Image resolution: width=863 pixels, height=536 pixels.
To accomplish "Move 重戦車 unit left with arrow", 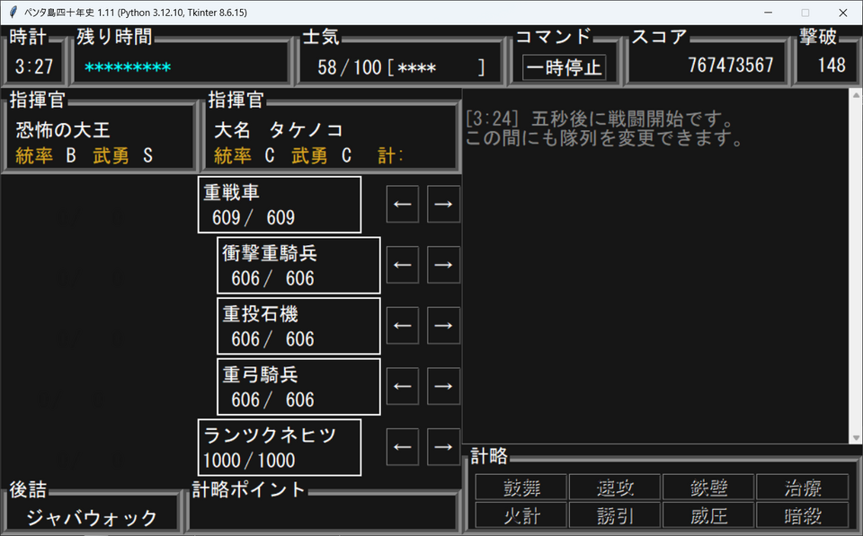I will tap(403, 205).
